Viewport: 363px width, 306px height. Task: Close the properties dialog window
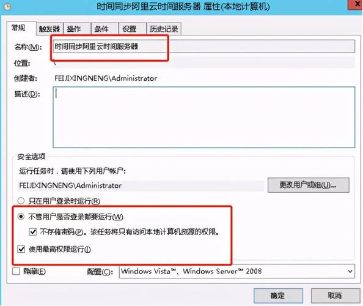tap(355, 5)
